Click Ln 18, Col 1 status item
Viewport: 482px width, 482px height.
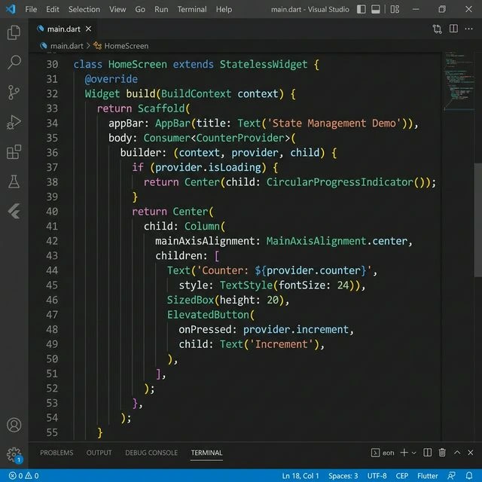coord(300,476)
